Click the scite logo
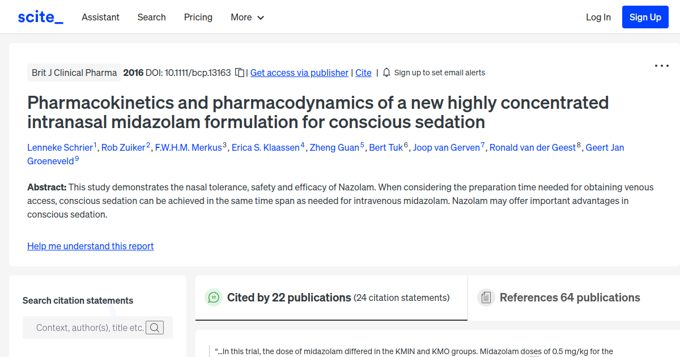The height and width of the screenshot is (357, 680). [40, 16]
